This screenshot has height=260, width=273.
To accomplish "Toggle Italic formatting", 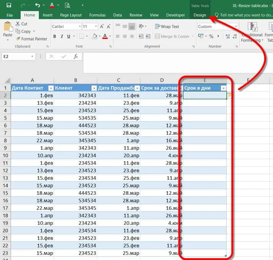I will 62,37.
